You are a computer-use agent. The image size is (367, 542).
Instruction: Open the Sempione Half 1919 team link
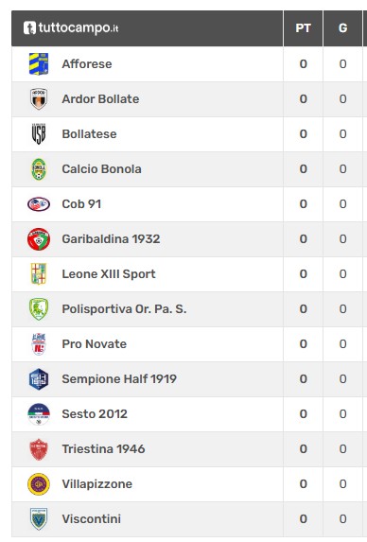point(119,379)
